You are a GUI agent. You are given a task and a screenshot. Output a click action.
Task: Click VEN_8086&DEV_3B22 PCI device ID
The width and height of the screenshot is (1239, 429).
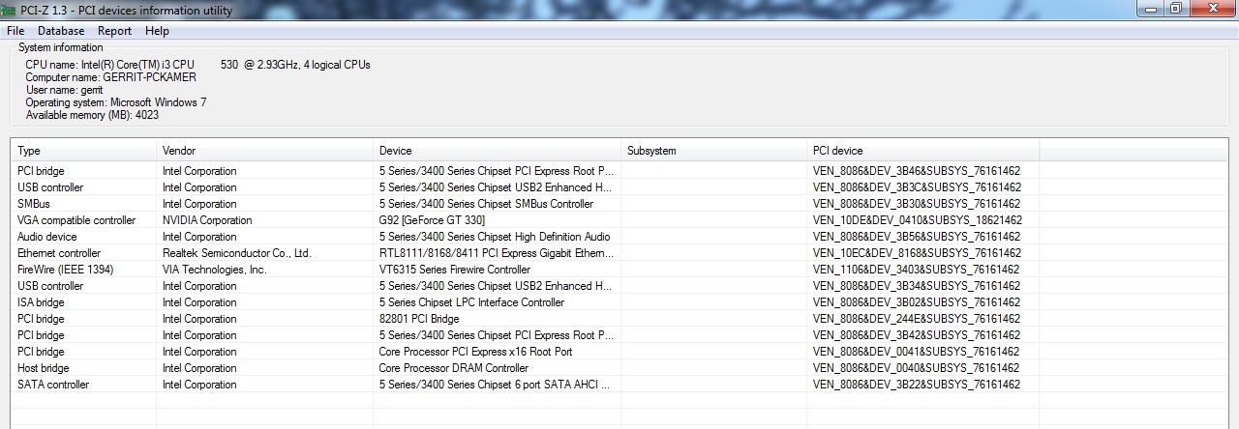[x=917, y=385]
